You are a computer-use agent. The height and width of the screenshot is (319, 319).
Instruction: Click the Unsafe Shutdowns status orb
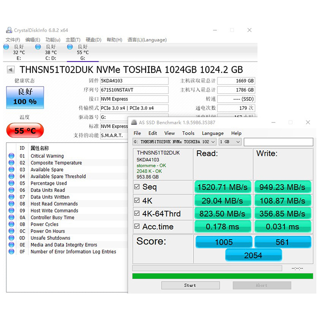coord(11,238)
